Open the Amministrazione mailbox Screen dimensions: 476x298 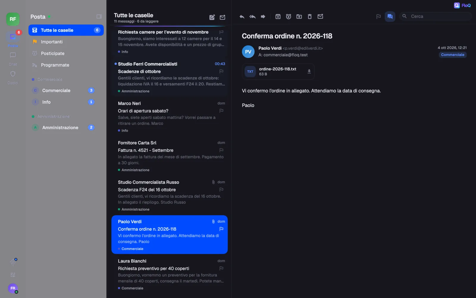point(66,128)
